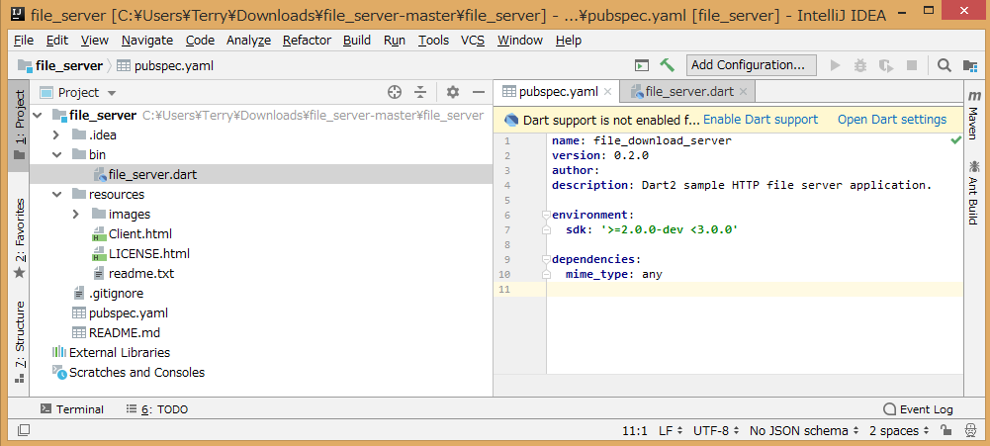Click the Add Configuration button
The width and height of the screenshot is (990, 446).
[x=751, y=65]
